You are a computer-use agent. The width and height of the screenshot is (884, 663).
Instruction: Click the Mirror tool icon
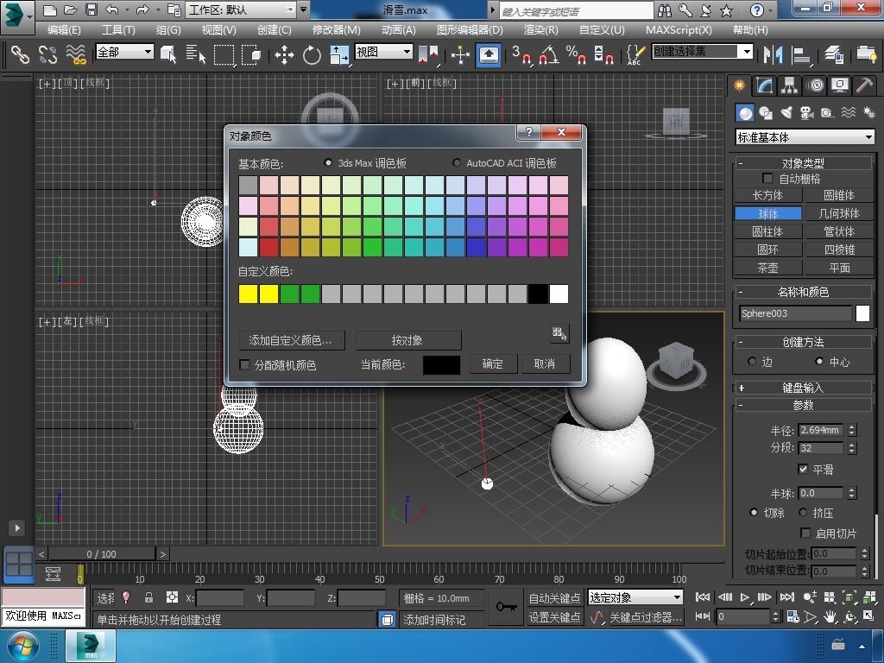coord(773,54)
